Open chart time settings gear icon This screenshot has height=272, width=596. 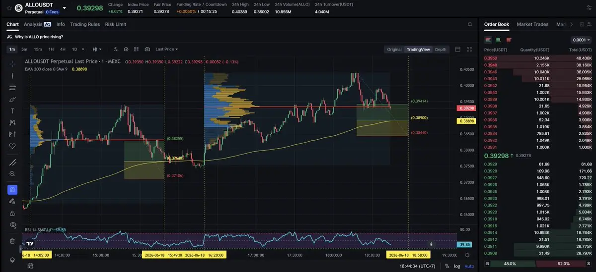pos(467,255)
